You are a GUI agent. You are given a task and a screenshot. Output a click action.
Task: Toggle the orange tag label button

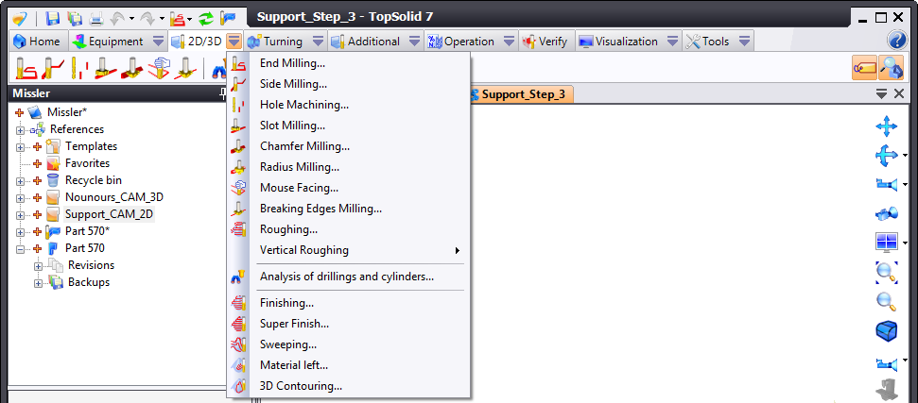(864, 67)
